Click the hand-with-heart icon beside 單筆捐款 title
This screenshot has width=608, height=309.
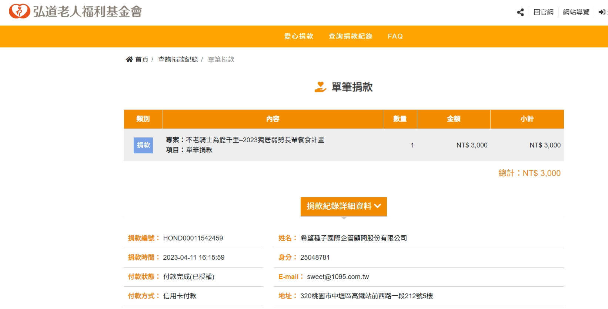pos(320,87)
